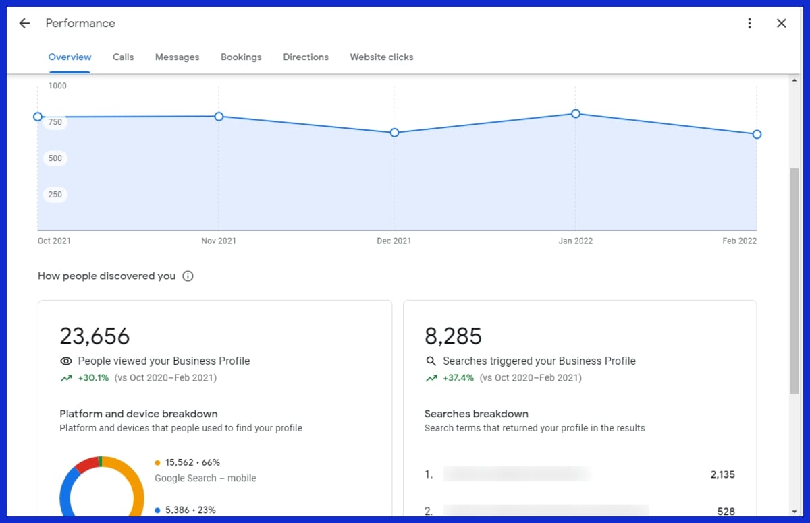Screen dimensions: 810x523
Task: Click the eye icon on the profile views card
Action: [x=65, y=361]
